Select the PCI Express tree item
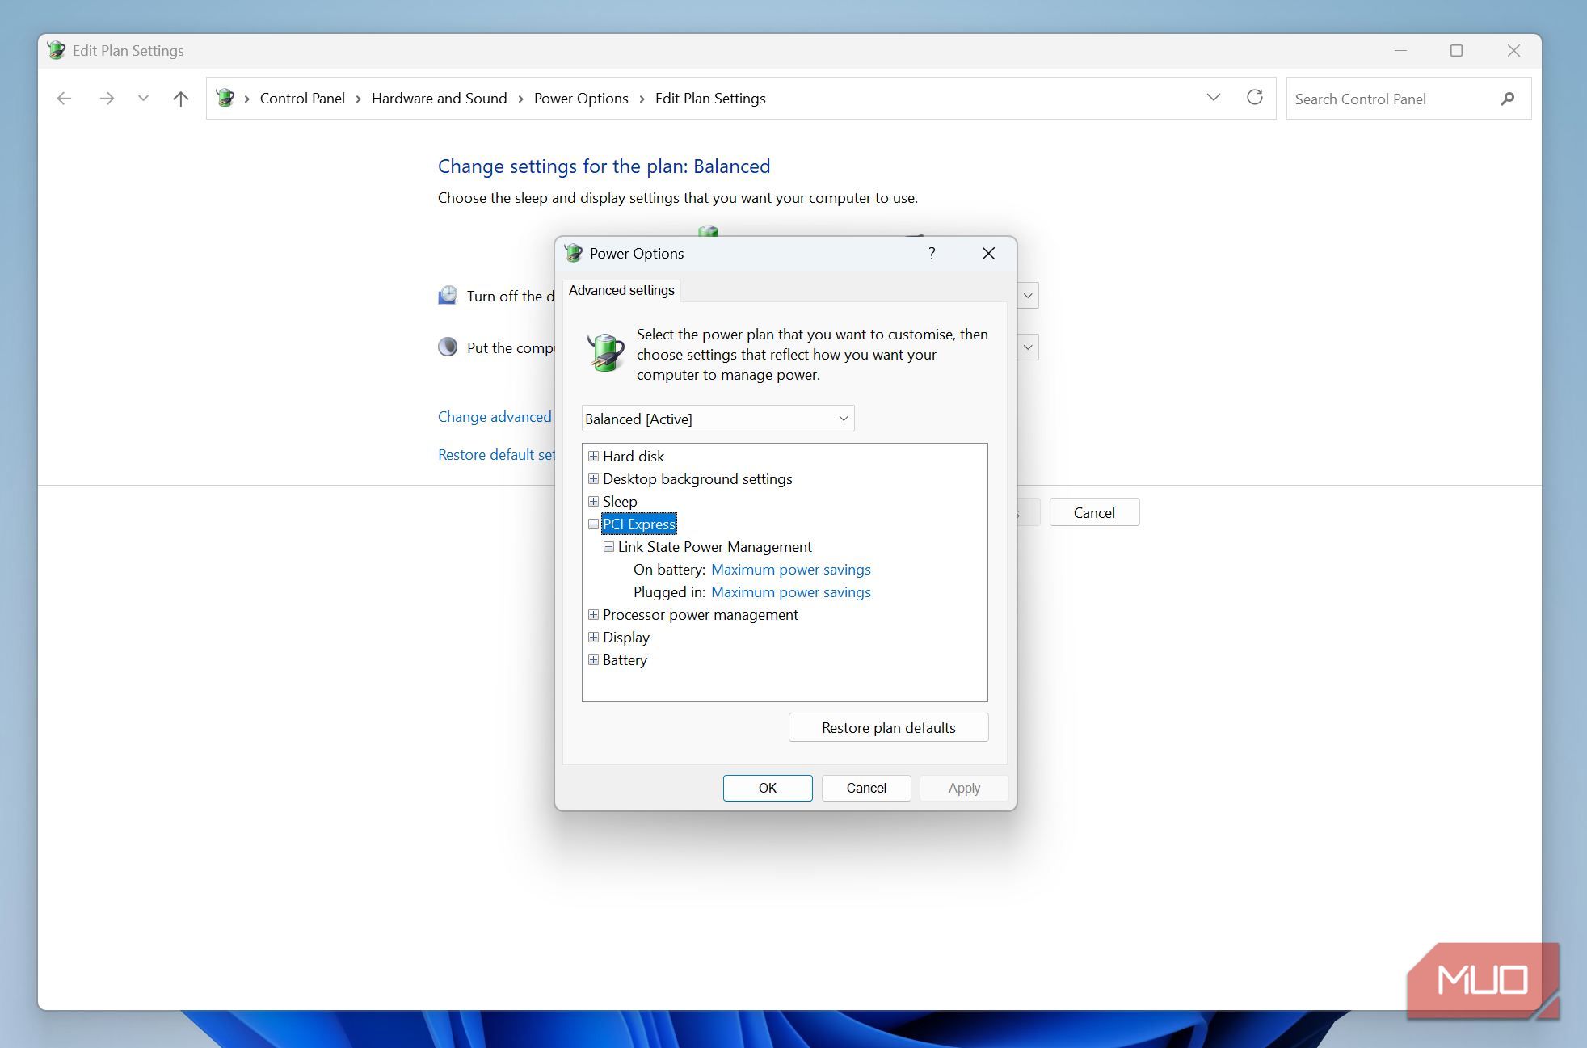Screen dimensions: 1587x1048 (x=639, y=524)
